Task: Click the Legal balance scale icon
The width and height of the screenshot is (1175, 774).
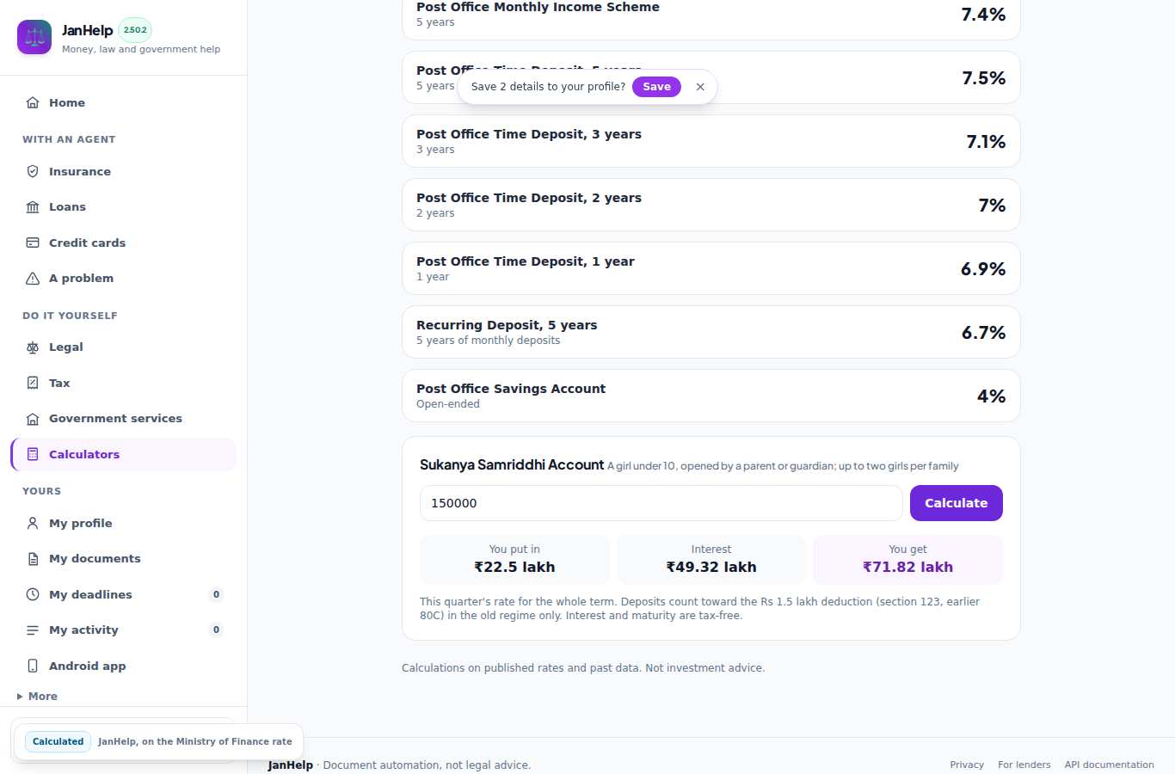Action: [33, 347]
